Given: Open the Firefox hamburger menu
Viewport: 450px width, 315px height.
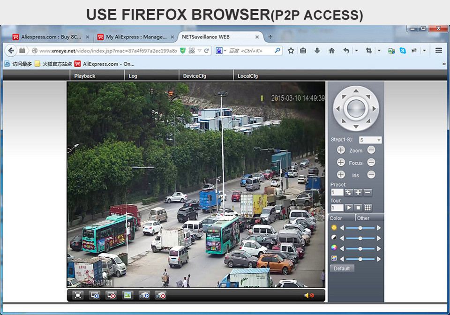Looking at the screenshot, I should [439, 50].
